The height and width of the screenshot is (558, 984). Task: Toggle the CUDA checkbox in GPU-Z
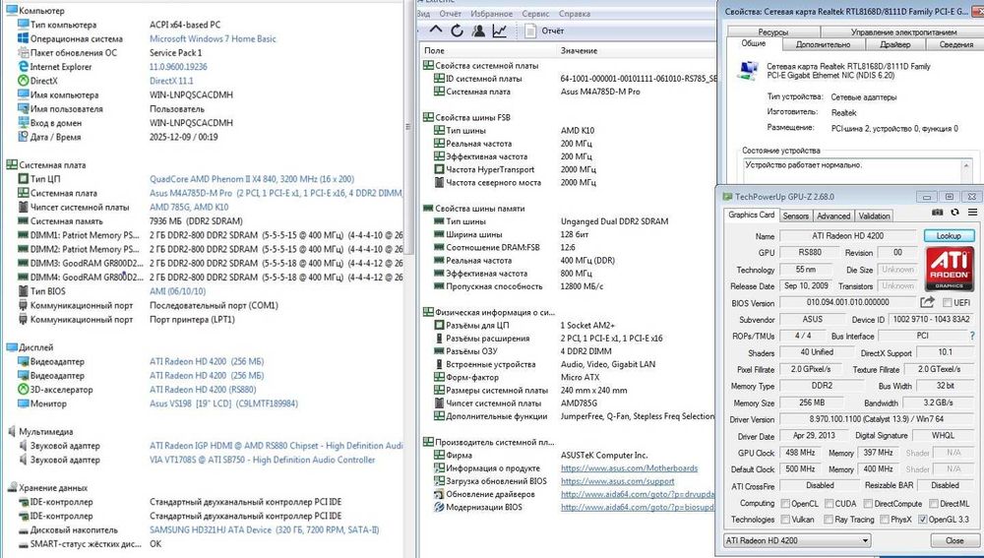(x=829, y=504)
